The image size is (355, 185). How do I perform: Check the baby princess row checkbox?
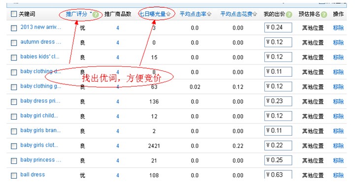pos(14,161)
